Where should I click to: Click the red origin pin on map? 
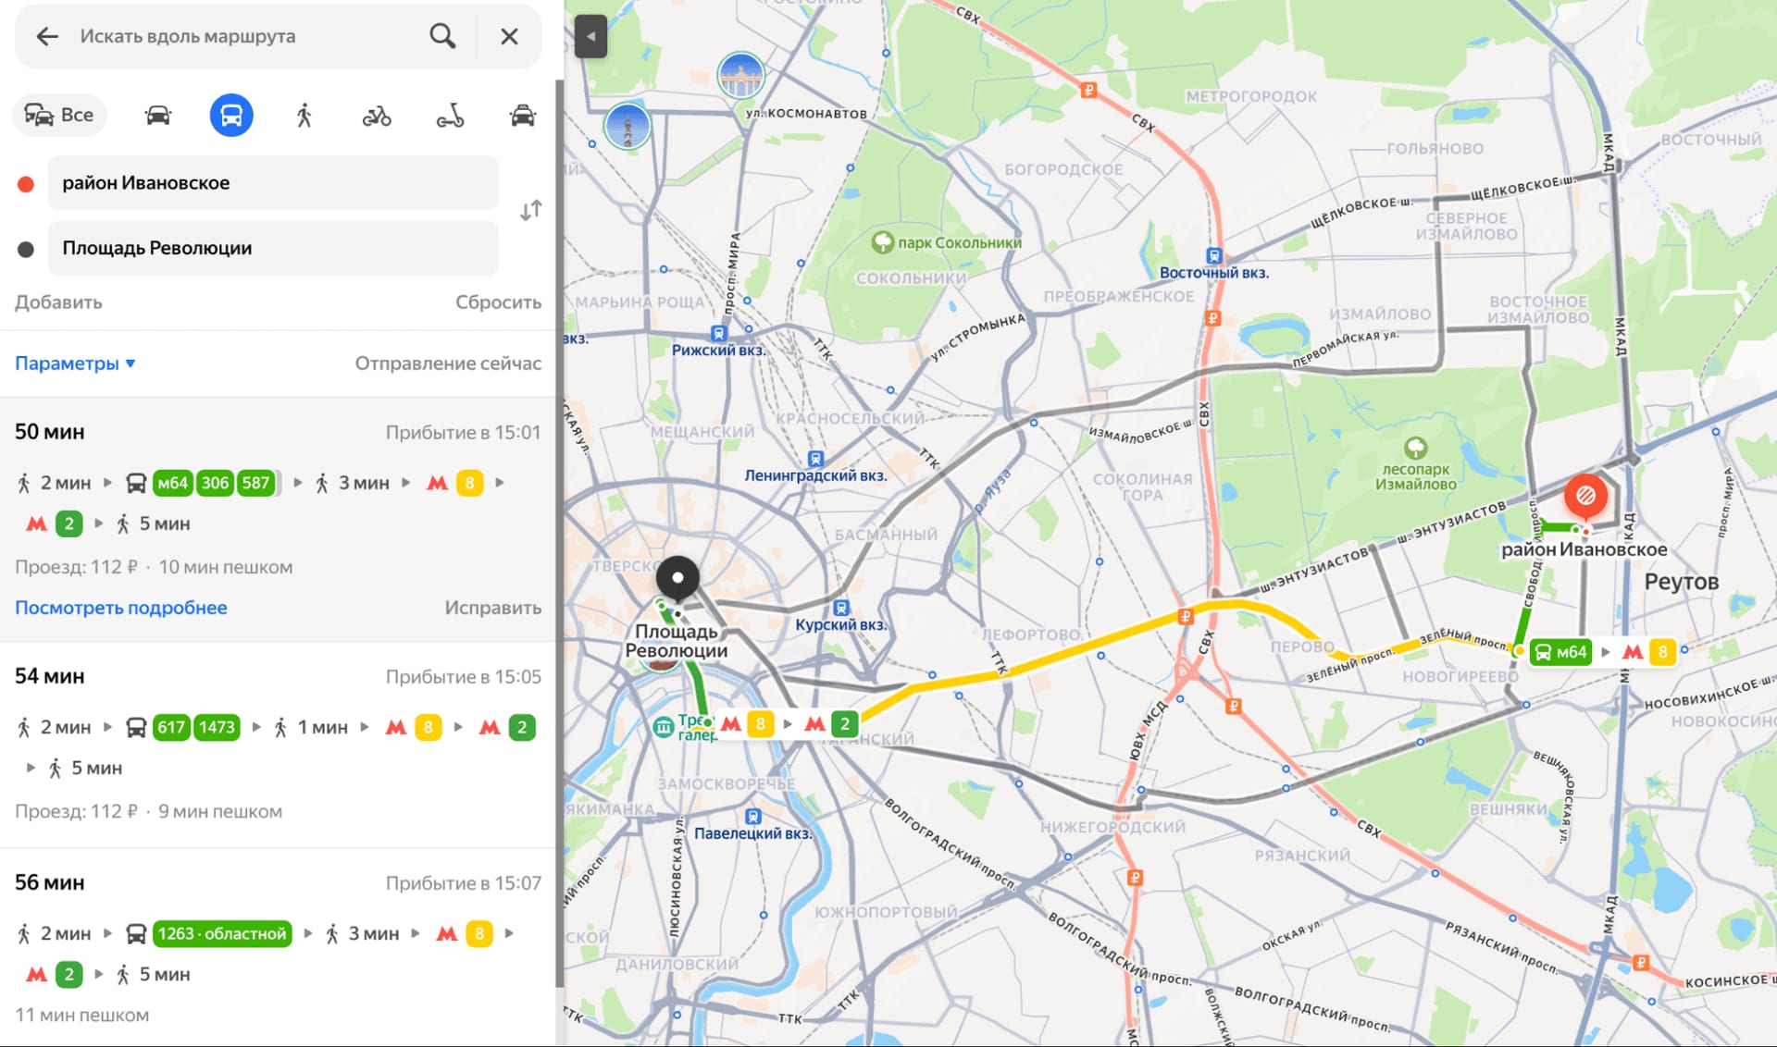coord(1585,498)
